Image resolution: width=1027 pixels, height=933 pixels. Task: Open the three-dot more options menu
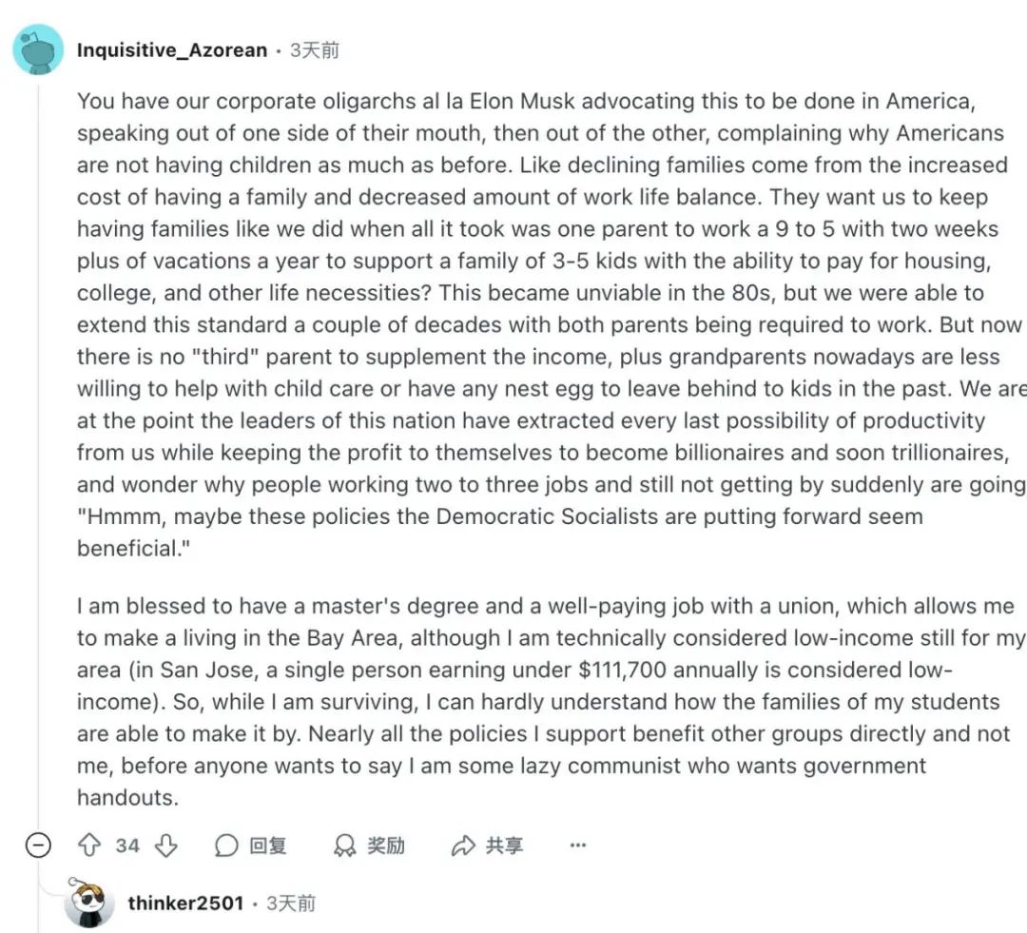pos(577,846)
